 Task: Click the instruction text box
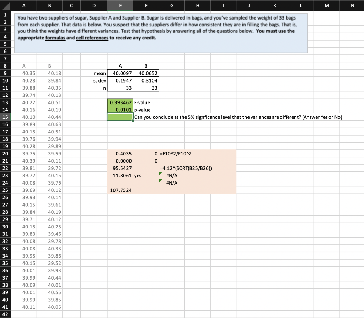(161, 33)
